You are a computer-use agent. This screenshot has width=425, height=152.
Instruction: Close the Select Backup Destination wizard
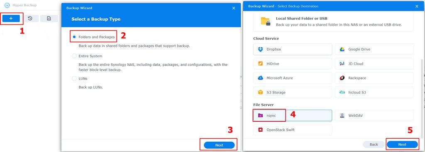tap(417, 6)
